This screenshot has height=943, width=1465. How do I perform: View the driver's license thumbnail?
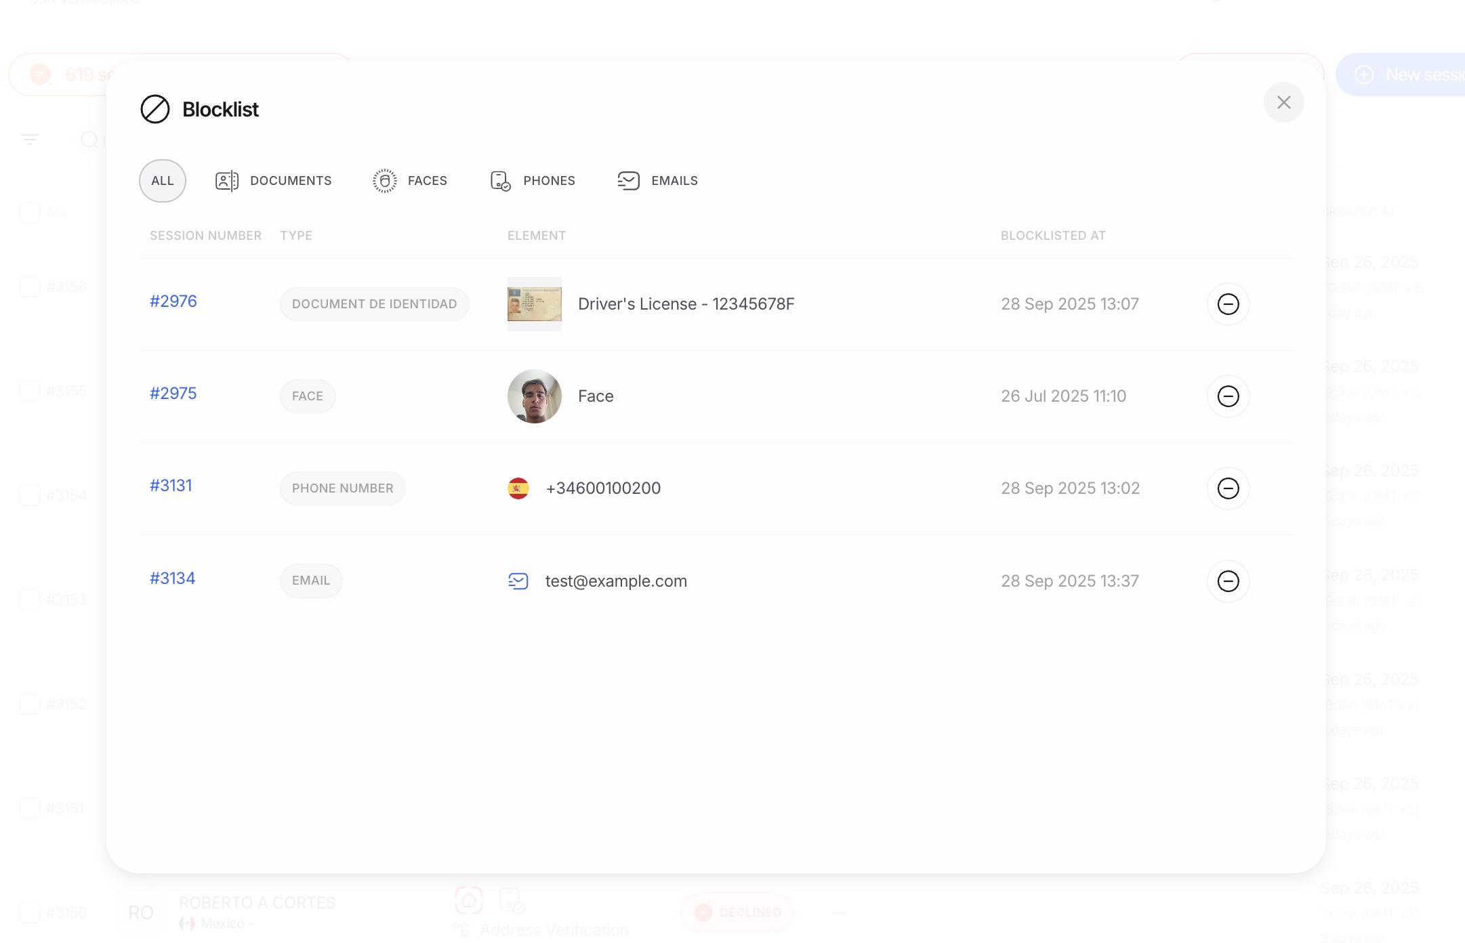click(x=535, y=304)
